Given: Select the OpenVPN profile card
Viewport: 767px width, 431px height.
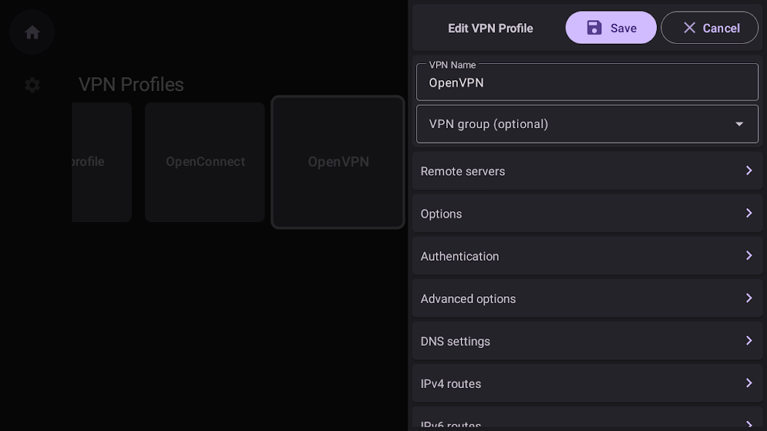Looking at the screenshot, I should point(338,162).
